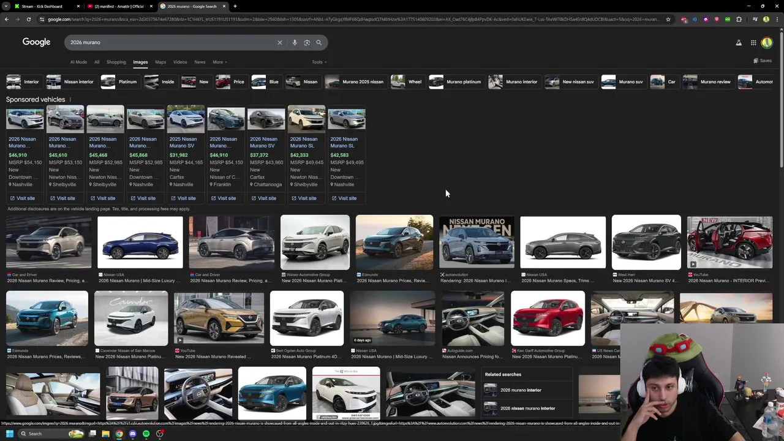The image size is (784, 441).
Task: Open the red interior YouTube preview image
Action: tap(729, 243)
